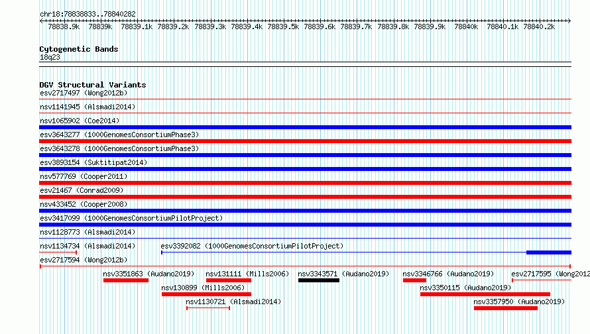Open nsv1128773 (Alsmadi2014) variant label
Screen dimensions: 590x334
point(88,232)
